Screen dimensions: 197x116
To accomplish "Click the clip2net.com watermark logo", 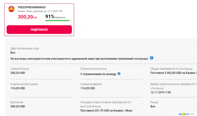I will click(186, 114).
